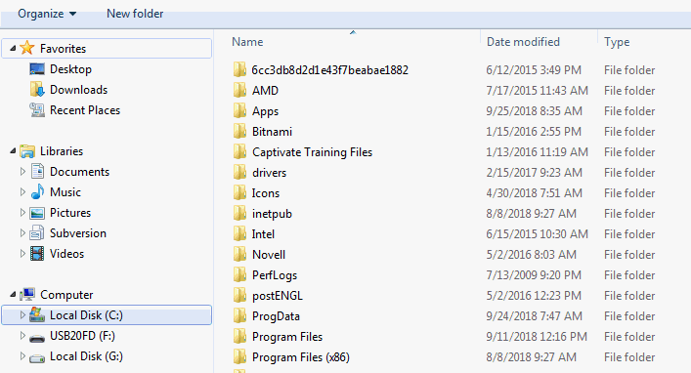Select the Videos library label
The width and height of the screenshot is (691, 373).
tap(66, 254)
